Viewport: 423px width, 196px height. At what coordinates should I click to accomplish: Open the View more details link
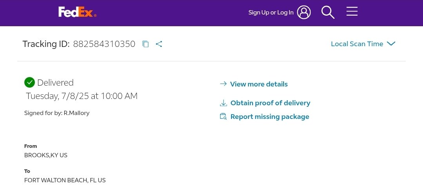259,84
